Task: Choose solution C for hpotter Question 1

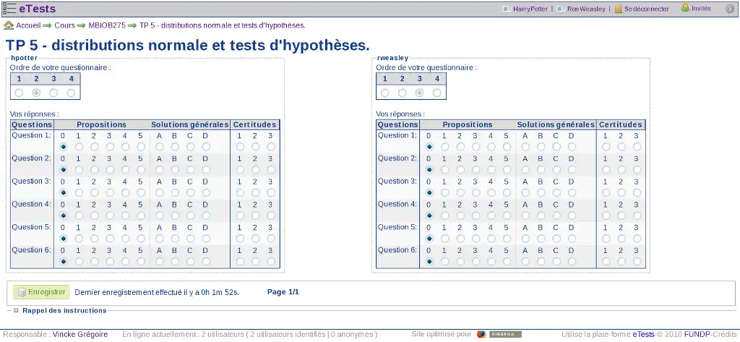Action: (190, 147)
